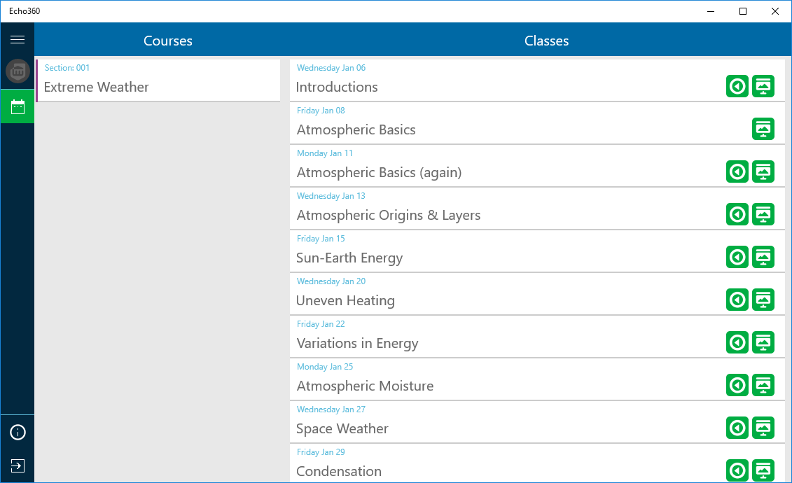The width and height of the screenshot is (792, 483).
Task: Play the Space Weather recording
Action: point(737,428)
